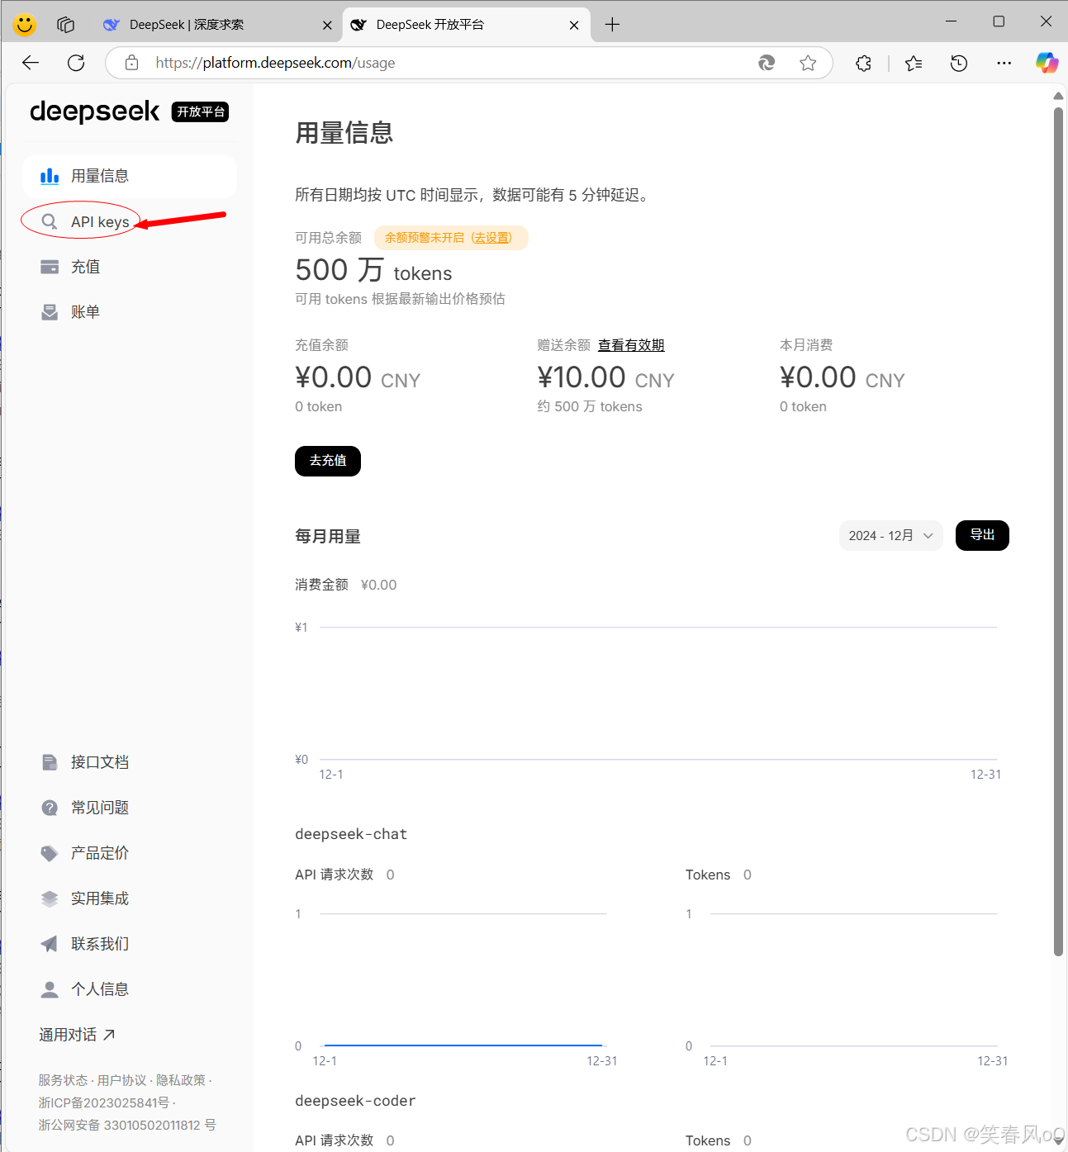The width and height of the screenshot is (1068, 1152).
Task: Click the 服务状态 footer link
Action: [x=63, y=1080]
